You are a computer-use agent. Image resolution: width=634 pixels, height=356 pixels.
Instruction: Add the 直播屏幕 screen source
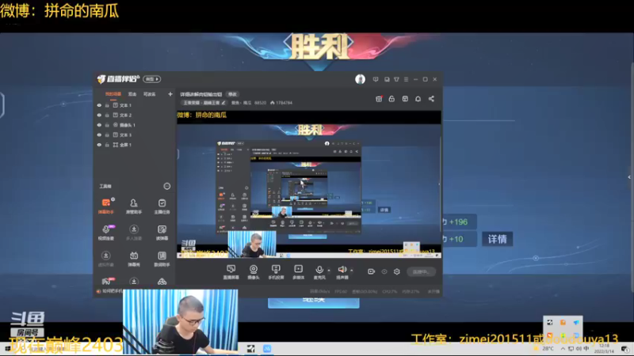tap(231, 272)
